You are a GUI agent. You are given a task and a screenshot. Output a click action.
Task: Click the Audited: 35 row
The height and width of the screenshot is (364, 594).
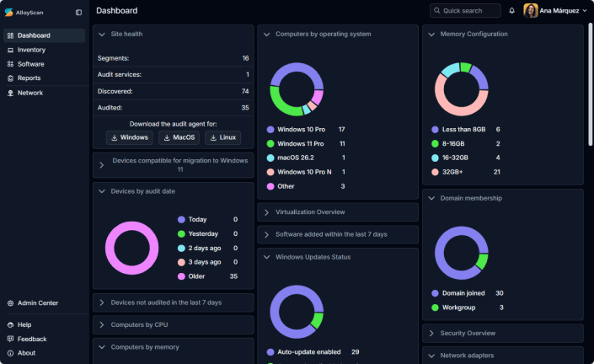coord(173,108)
